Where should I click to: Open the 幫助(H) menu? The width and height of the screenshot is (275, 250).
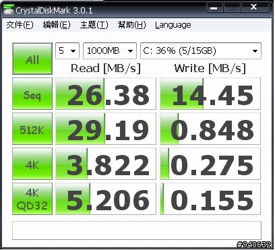click(131, 25)
